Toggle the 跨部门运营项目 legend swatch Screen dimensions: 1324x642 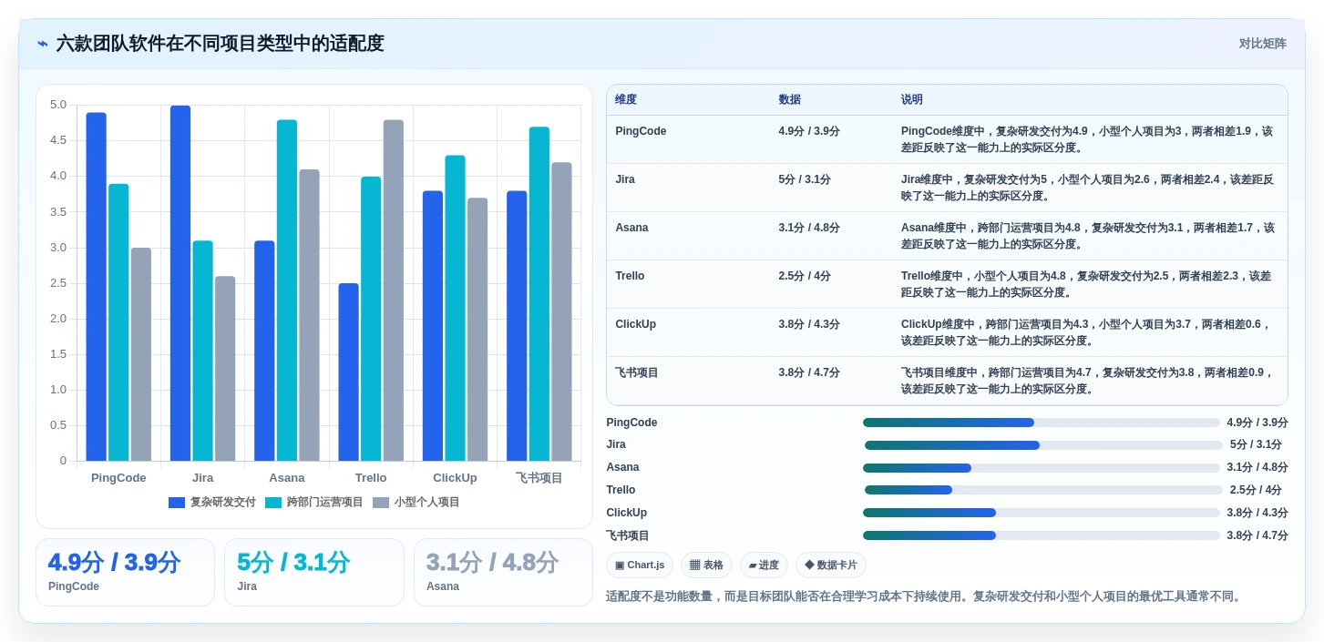click(273, 503)
